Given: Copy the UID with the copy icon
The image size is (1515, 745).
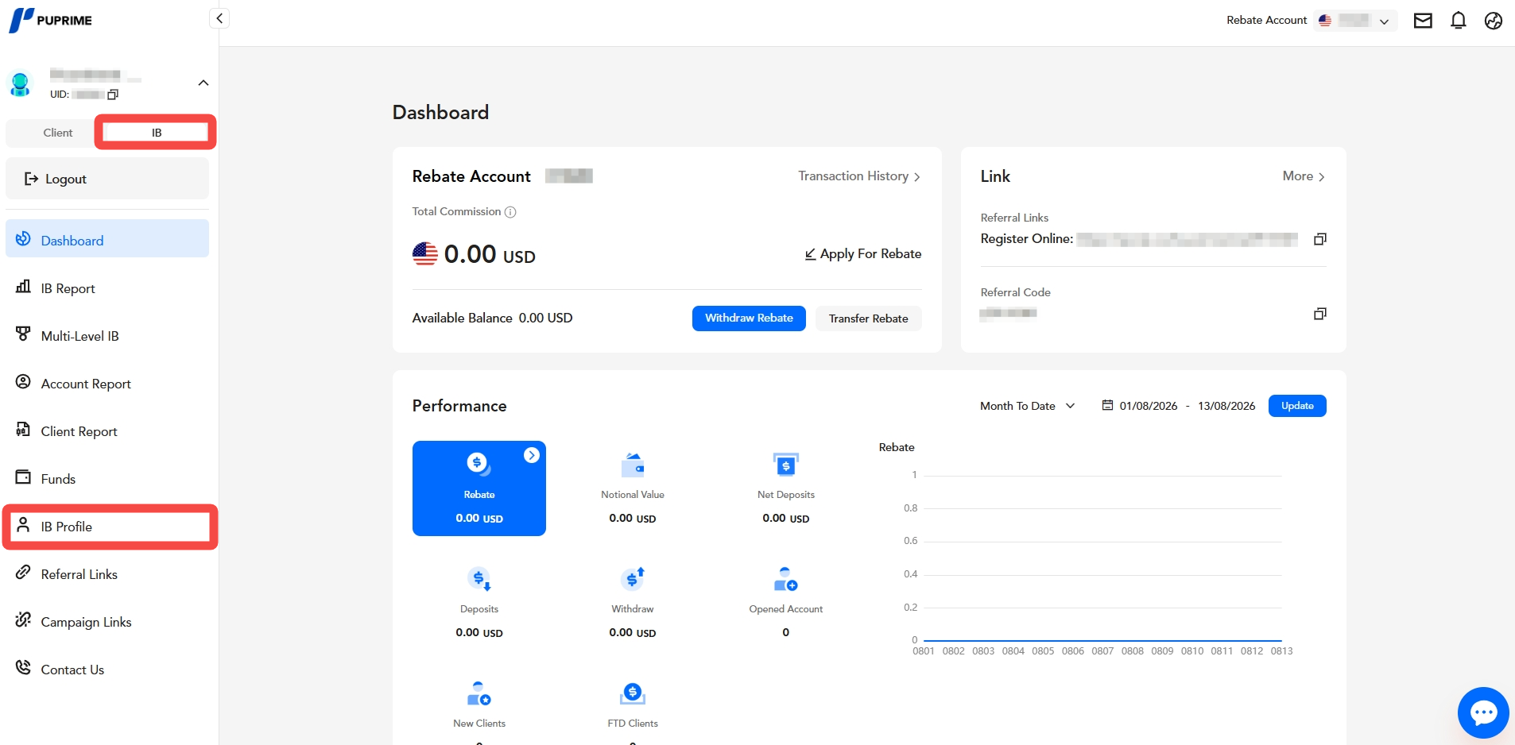Looking at the screenshot, I should coord(113,95).
